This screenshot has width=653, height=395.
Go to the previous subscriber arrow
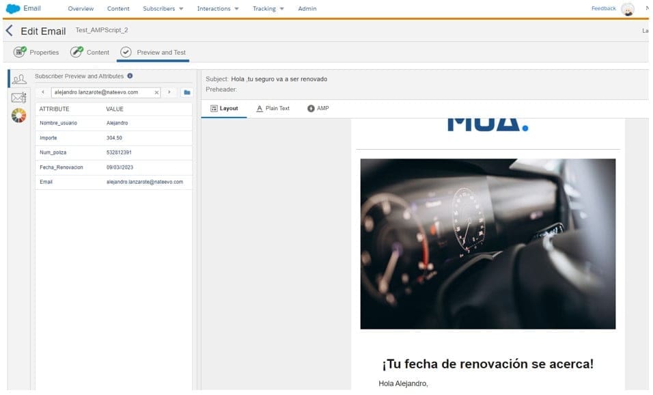pos(43,92)
